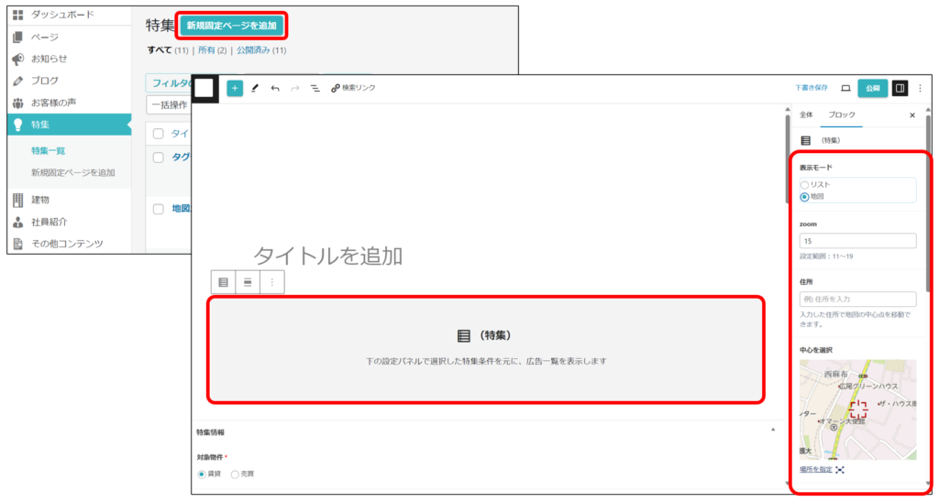Click the 新規固定ページを追加 button
The image size is (939, 502).
(x=231, y=26)
